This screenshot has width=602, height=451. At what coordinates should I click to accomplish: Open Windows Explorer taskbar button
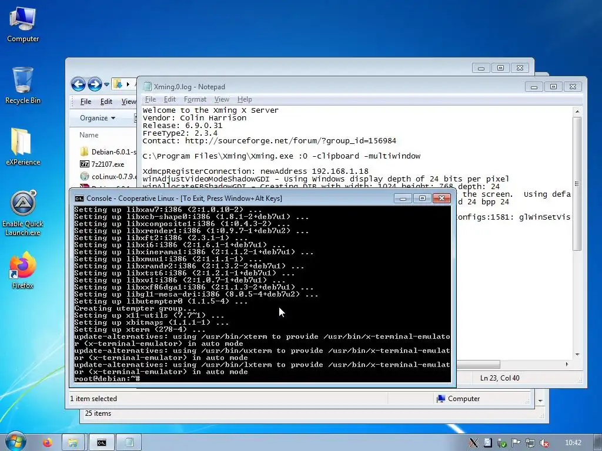[73, 443]
